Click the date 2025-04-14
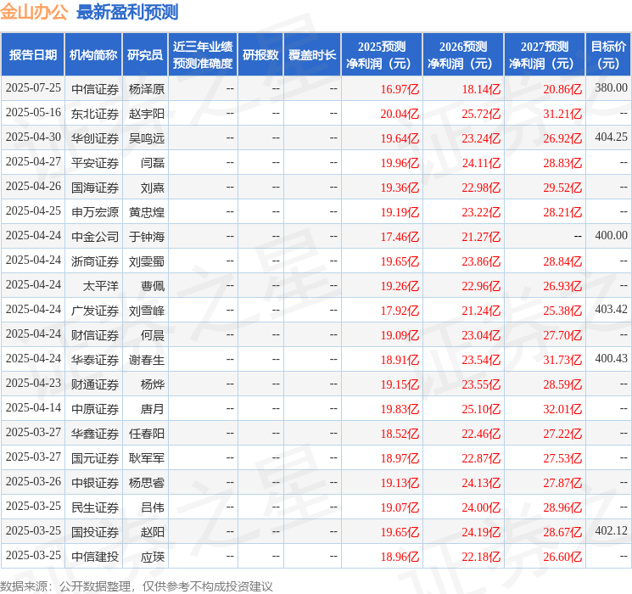Image resolution: width=632 pixels, height=594 pixels. coord(33,407)
